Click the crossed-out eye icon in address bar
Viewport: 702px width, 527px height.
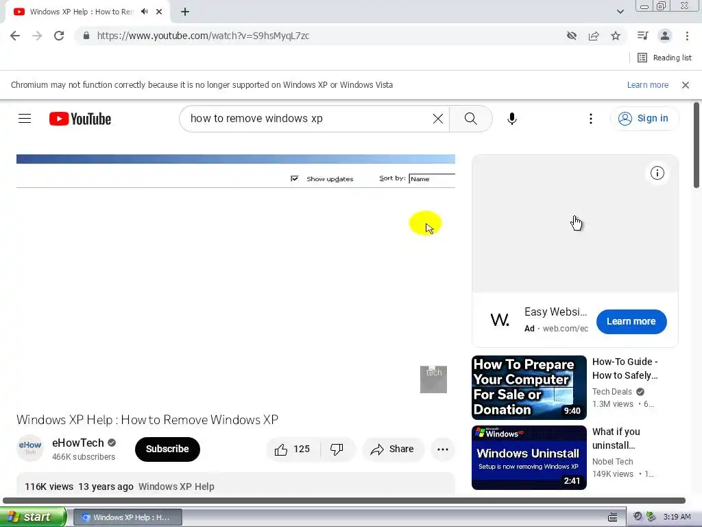(571, 36)
